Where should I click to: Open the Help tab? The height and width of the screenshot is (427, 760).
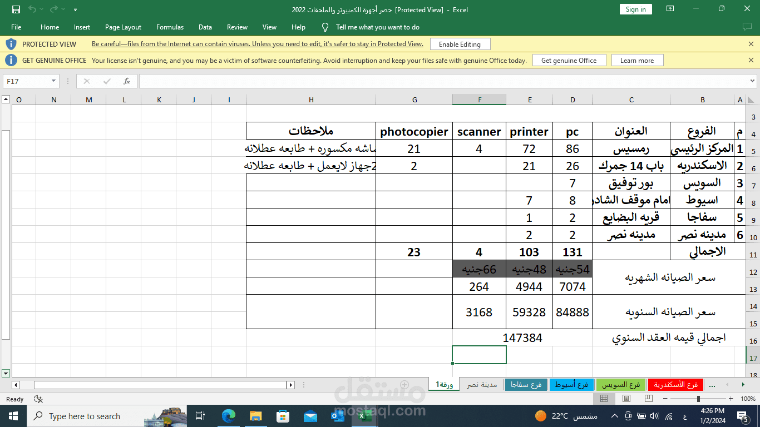coord(298,27)
